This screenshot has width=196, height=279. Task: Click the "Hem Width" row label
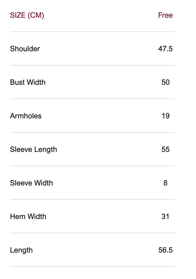(x=28, y=217)
